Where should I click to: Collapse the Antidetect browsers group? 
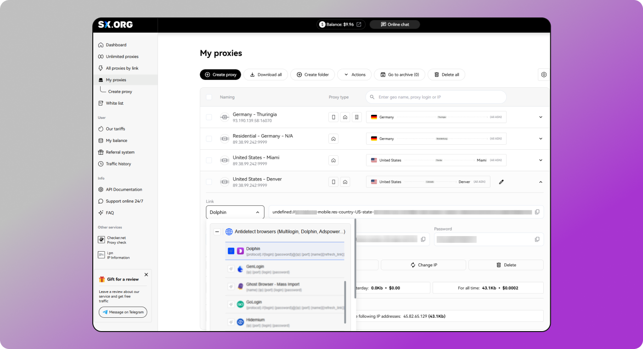pyautogui.click(x=217, y=232)
